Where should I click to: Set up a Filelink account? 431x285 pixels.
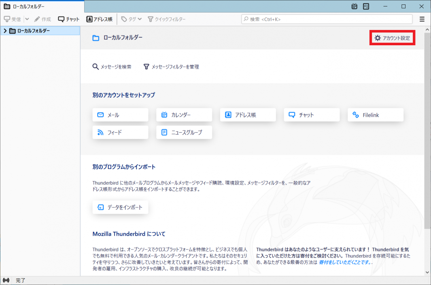coord(375,115)
